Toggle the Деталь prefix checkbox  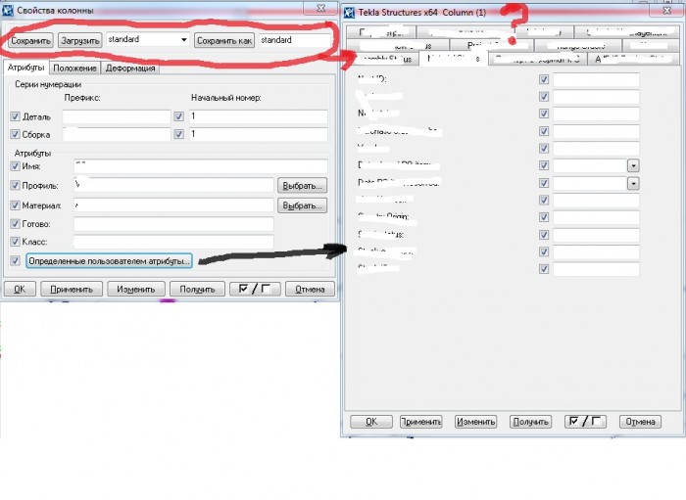point(15,116)
